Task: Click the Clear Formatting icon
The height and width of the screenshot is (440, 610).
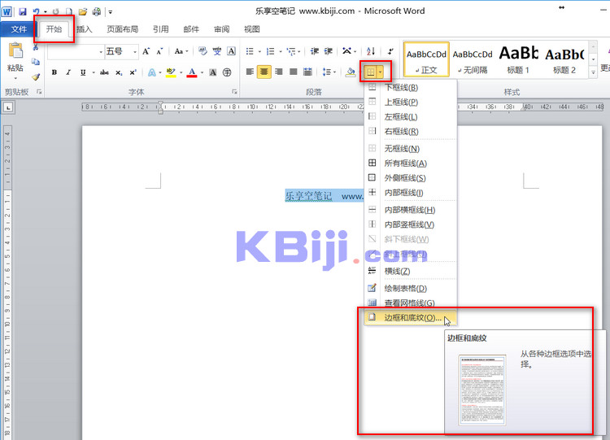Action: point(203,51)
